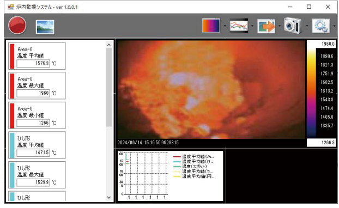Click cyan swatch of ひし形 温度 最大値
Viewport: 339px width, 208px height.
coord(12,175)
